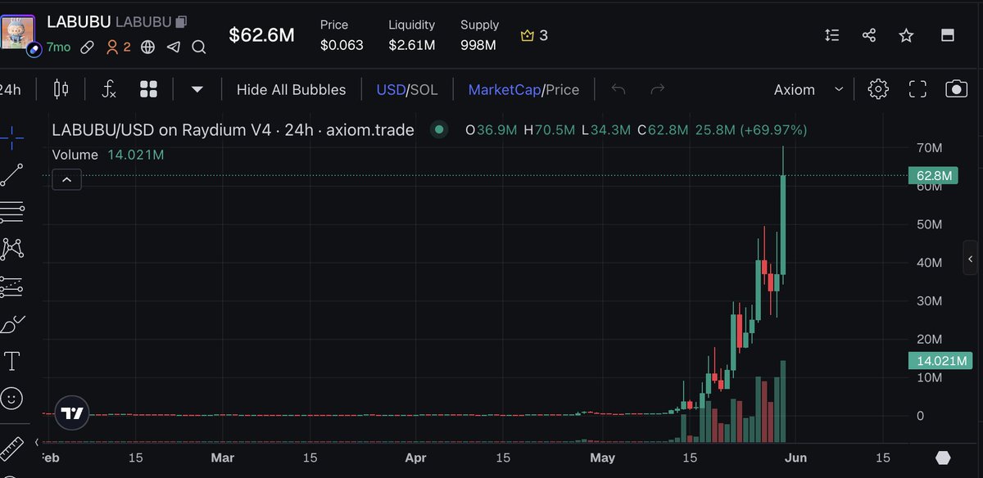
Task: Open the emoji icons tool
Action: pyautogui.click(x=11, y=399)
